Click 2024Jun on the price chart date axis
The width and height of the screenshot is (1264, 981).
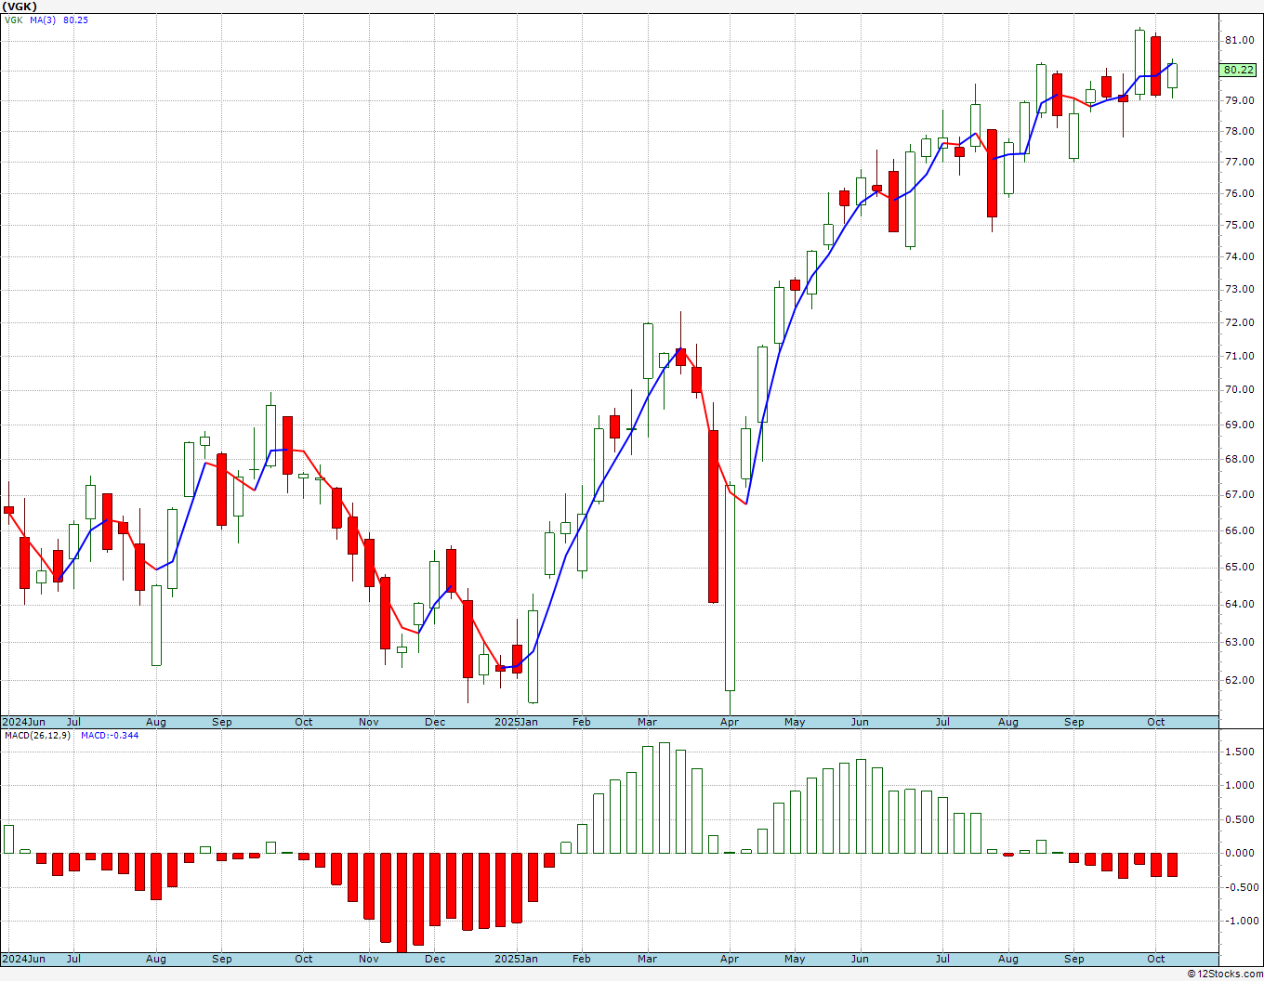coord(23,722)
